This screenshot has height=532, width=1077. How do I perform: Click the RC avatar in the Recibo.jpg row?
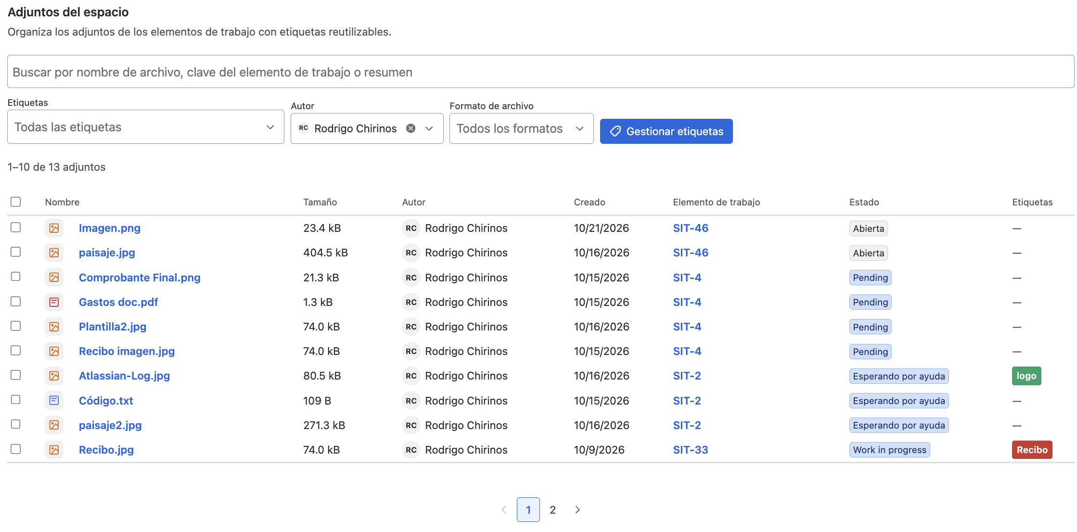[411, 450]
